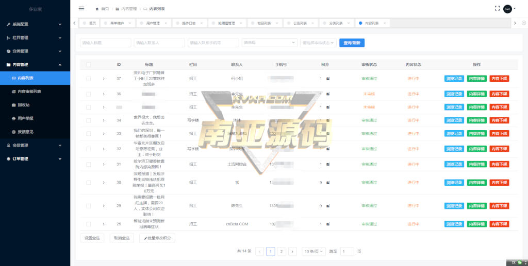The image size is (528, 266).
Task: Open the 请选择审核状态 dropdown
Action: tap(318, 43)
